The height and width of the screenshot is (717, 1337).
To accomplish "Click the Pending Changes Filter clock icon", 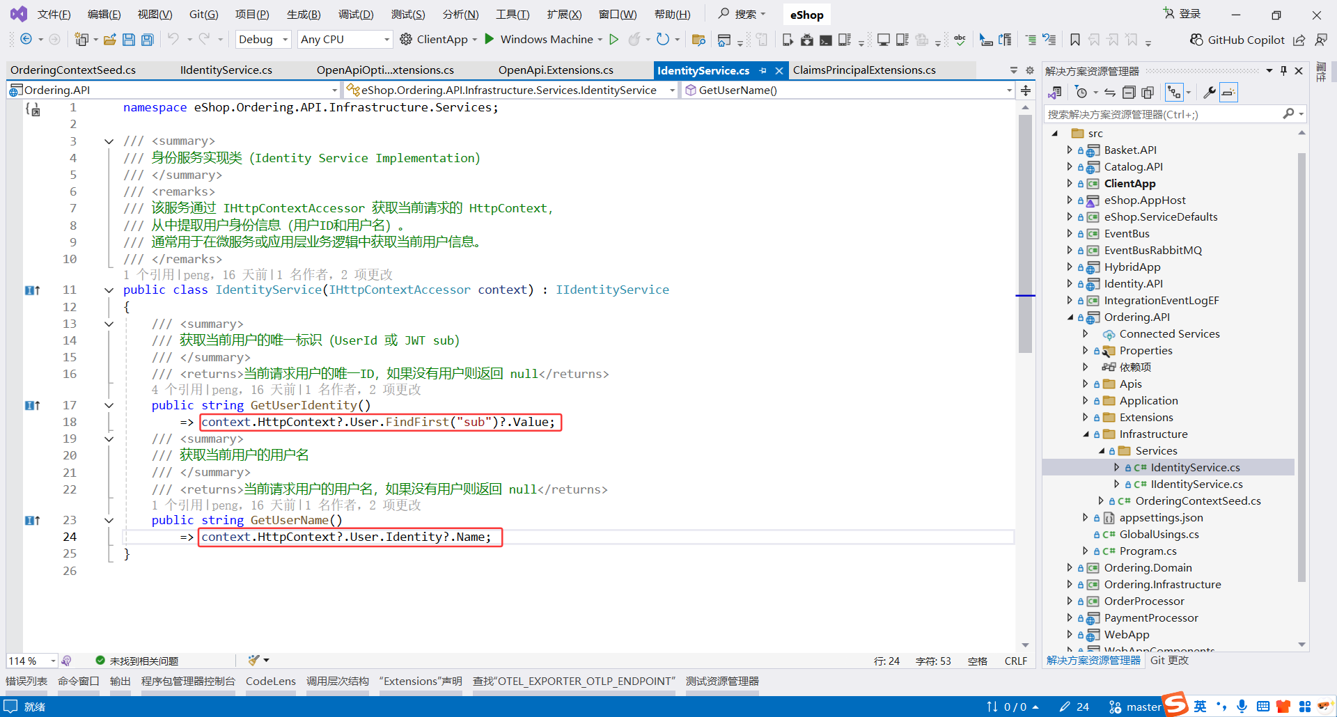I will pos(1081,93).
